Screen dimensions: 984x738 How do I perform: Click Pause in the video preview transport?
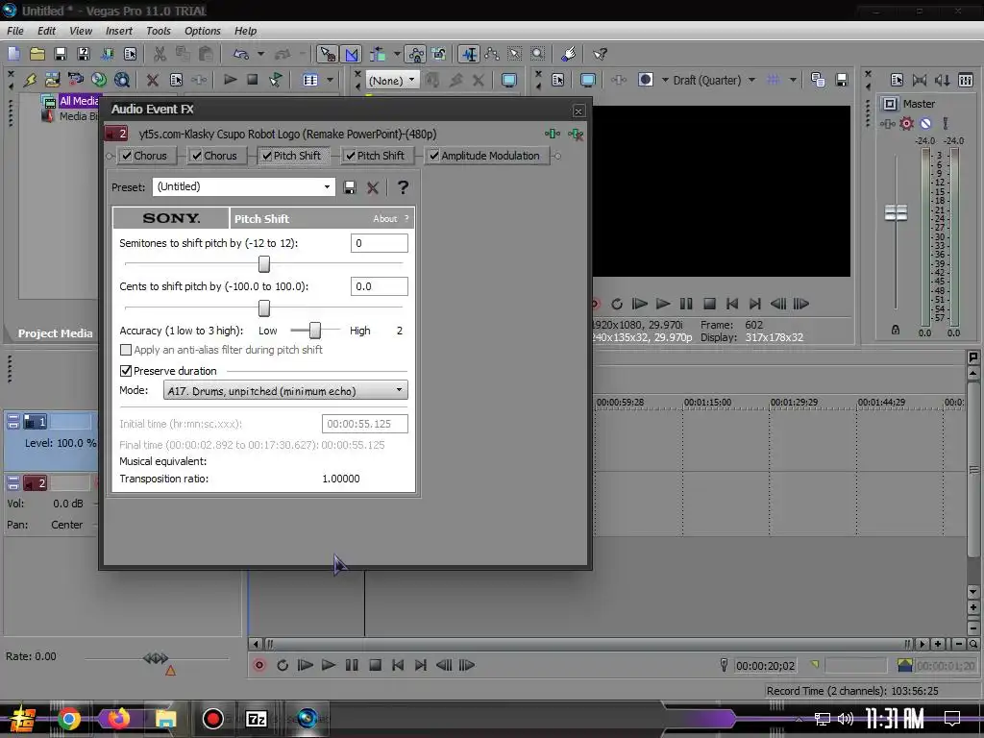pos(686,304)
